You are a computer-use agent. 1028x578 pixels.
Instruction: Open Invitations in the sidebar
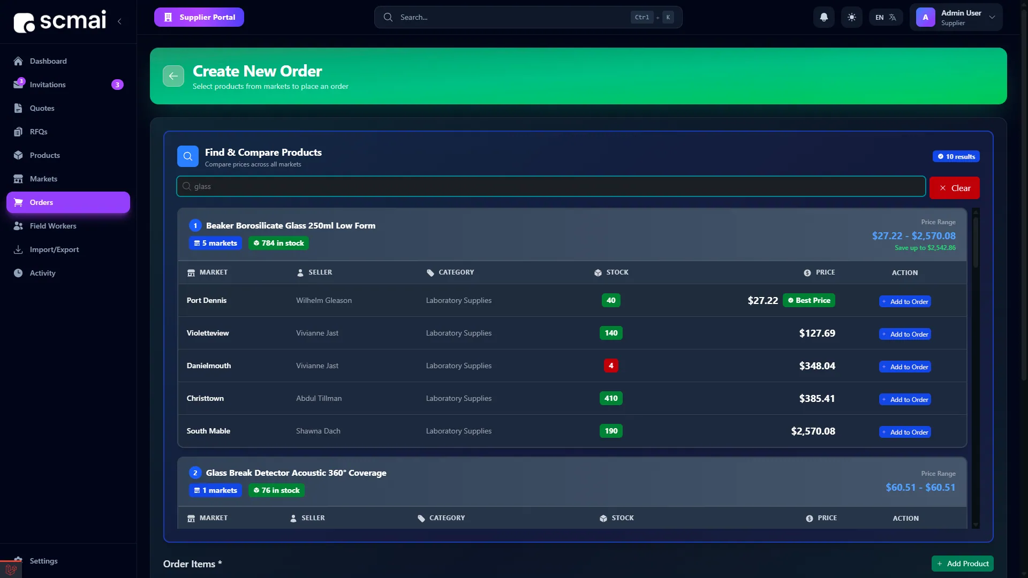tap(68, 85)
